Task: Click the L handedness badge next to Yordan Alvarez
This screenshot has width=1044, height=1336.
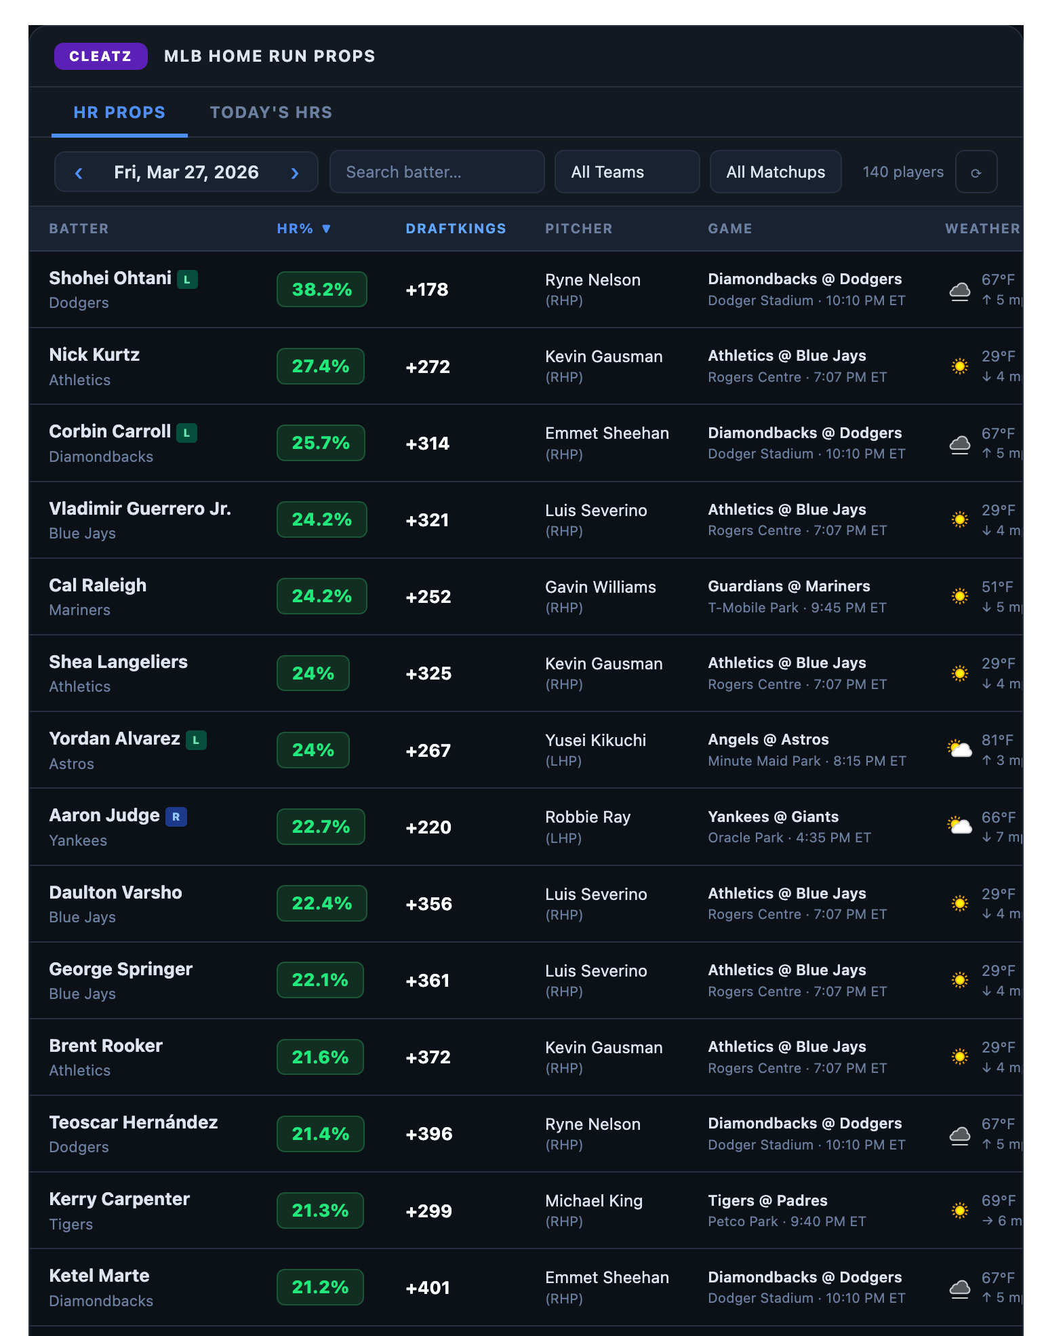Action: pyautogui.click(x=196, y=740)
